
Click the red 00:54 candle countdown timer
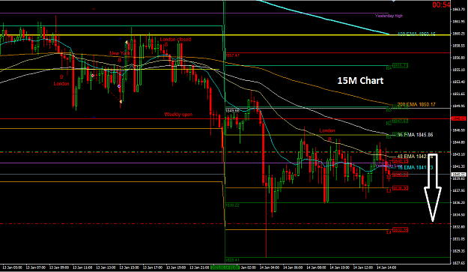(441, 4)
